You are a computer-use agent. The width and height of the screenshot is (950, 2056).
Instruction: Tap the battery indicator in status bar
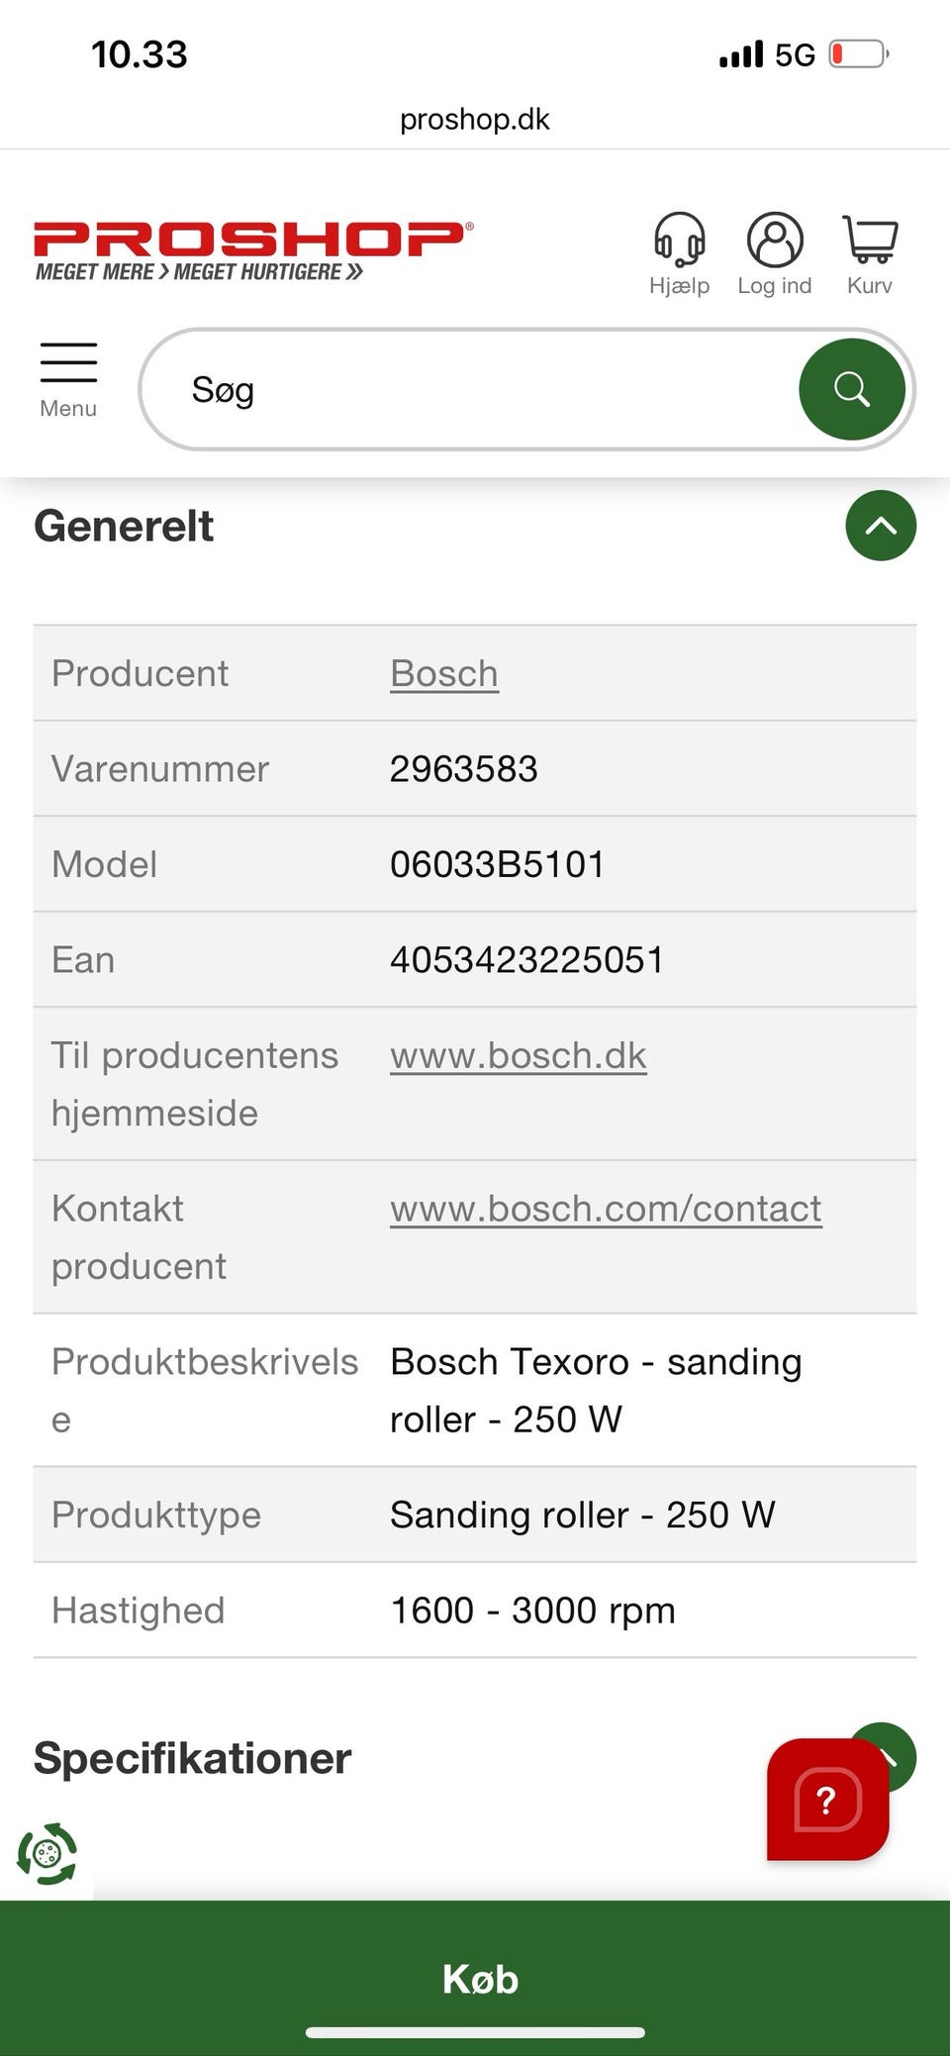(x=857, y=53)
